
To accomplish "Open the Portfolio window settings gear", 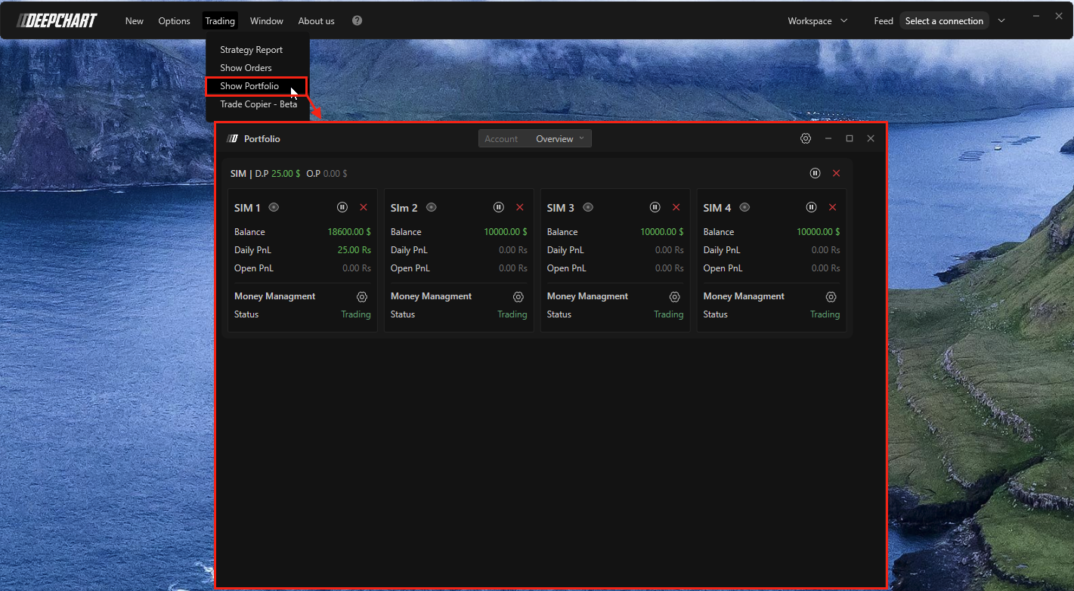I will [x=806, y=139].
